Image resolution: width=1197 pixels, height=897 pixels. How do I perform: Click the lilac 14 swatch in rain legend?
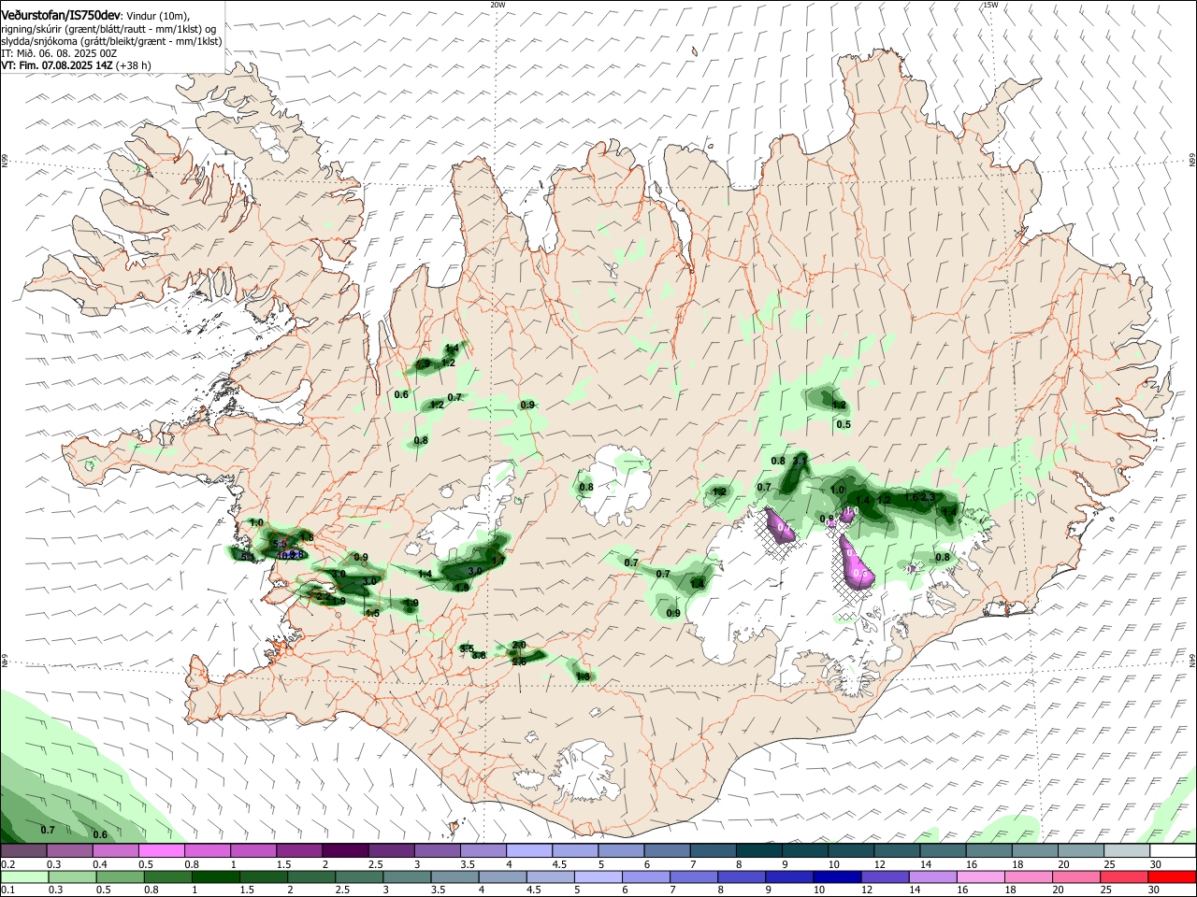point(931,876)
